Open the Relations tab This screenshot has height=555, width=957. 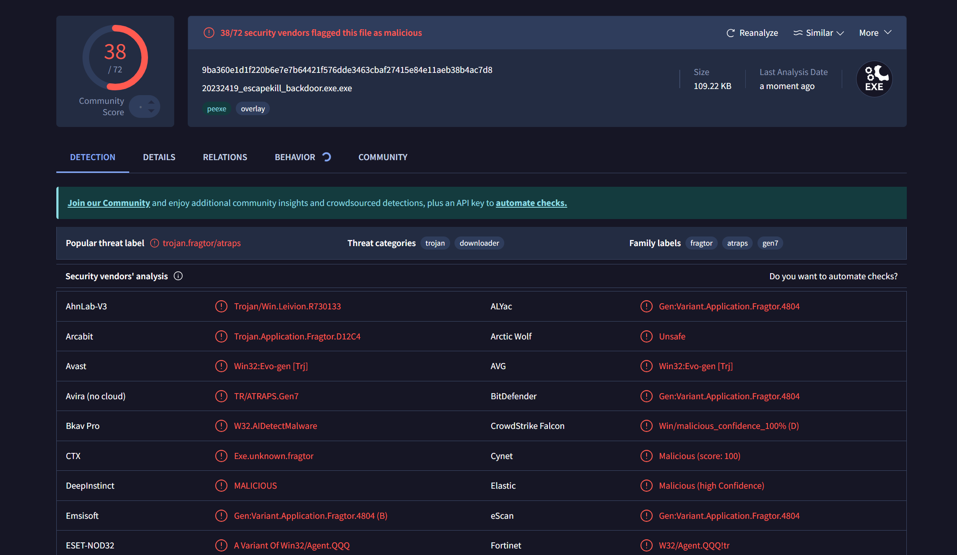pos(225,158)
